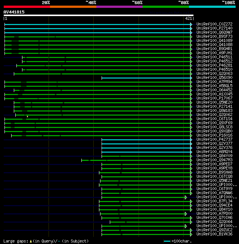Select the UniRef100_Q8LSC8 label
Image resolution: width=239 pixels, height=244 pixels.
214,127
